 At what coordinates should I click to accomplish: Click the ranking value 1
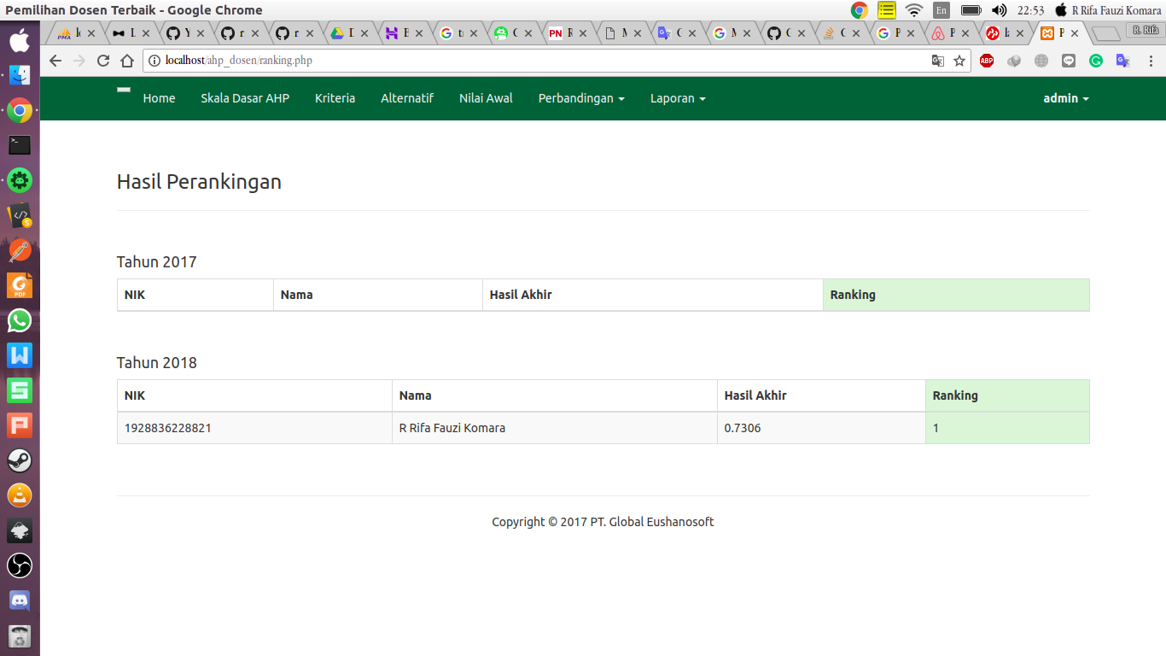(936, 428)
